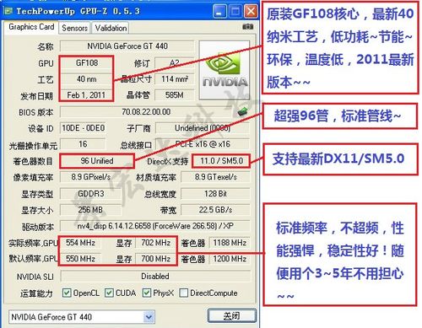Click the device ID 10DE - 0DE0 field
Viewport: 422px width, 328px height.
[x=84, y=128]
